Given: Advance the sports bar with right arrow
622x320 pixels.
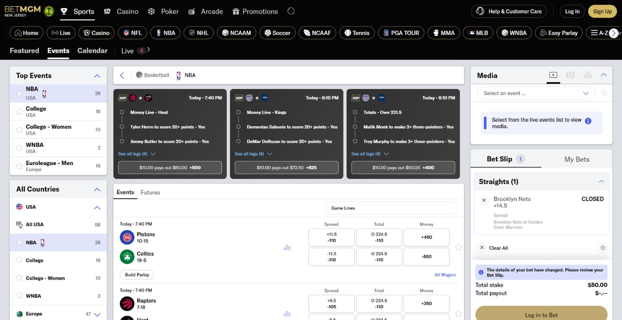Looking at the screenshot, I should [614, 33].
